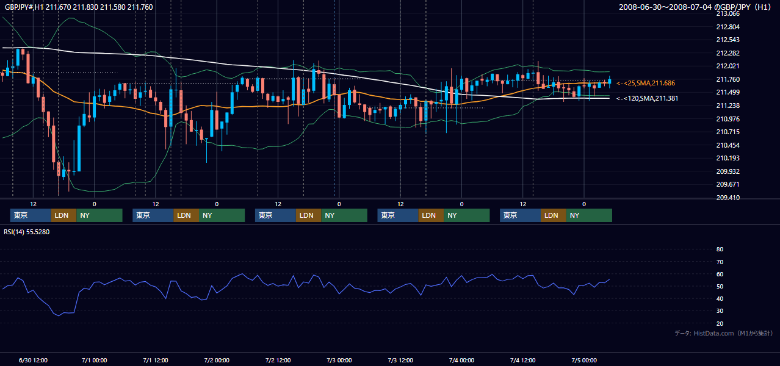Click RSI scale value 70
This screenshot has height=366, width=780.
720,262
